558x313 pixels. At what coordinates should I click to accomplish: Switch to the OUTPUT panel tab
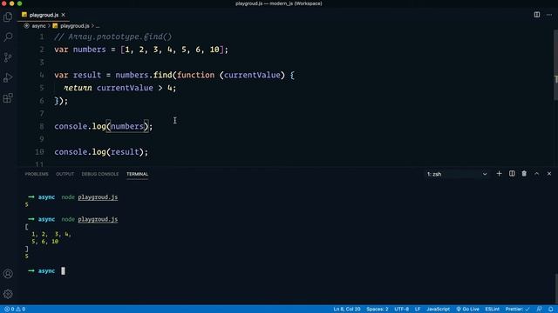point(65,174)
